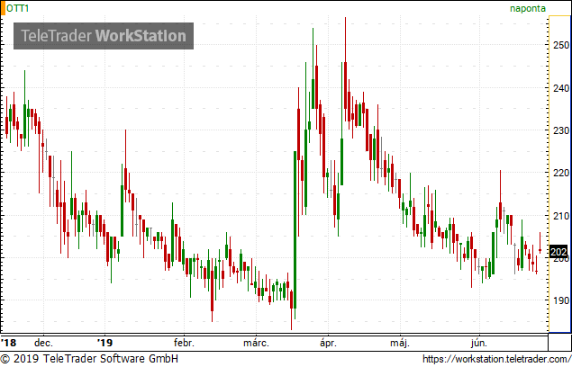This screenshot has width=572, height=367.
Task: Click the 190 price axis label
Action: (x=561, y=300)
